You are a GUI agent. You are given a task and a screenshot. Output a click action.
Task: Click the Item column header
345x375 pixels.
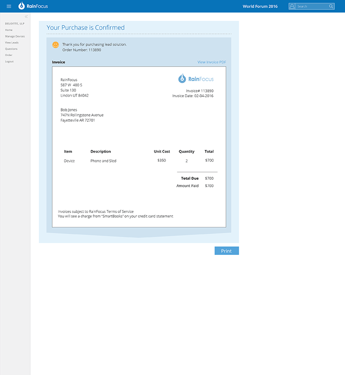(x=68, y=151)
